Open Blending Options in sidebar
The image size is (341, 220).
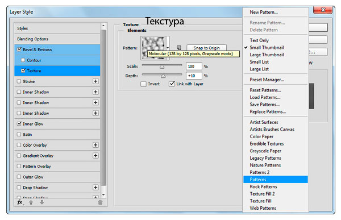click(x=57, y=39)
